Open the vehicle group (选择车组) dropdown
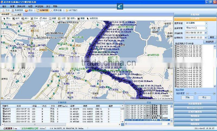This screenshot has width=217, height=131. coord(206,23)
